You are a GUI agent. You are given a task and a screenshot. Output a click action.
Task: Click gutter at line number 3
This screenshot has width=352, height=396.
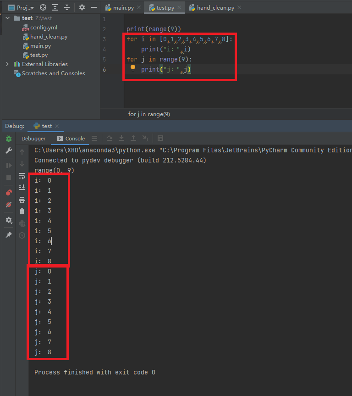104,39
